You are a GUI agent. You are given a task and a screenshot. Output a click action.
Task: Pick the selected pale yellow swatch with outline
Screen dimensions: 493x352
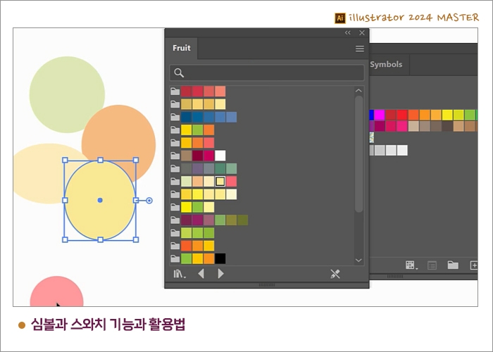pyautogui.click(x=220, y=182)
